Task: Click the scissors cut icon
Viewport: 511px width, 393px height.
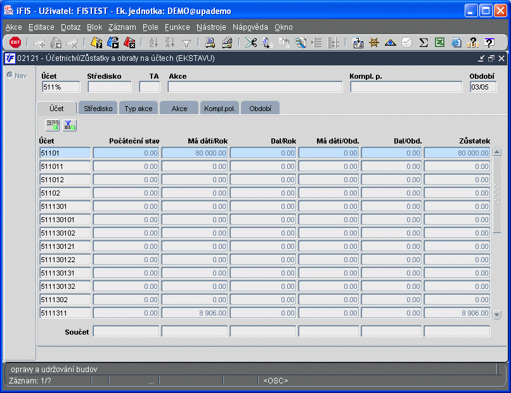Action: click(251, 43)
